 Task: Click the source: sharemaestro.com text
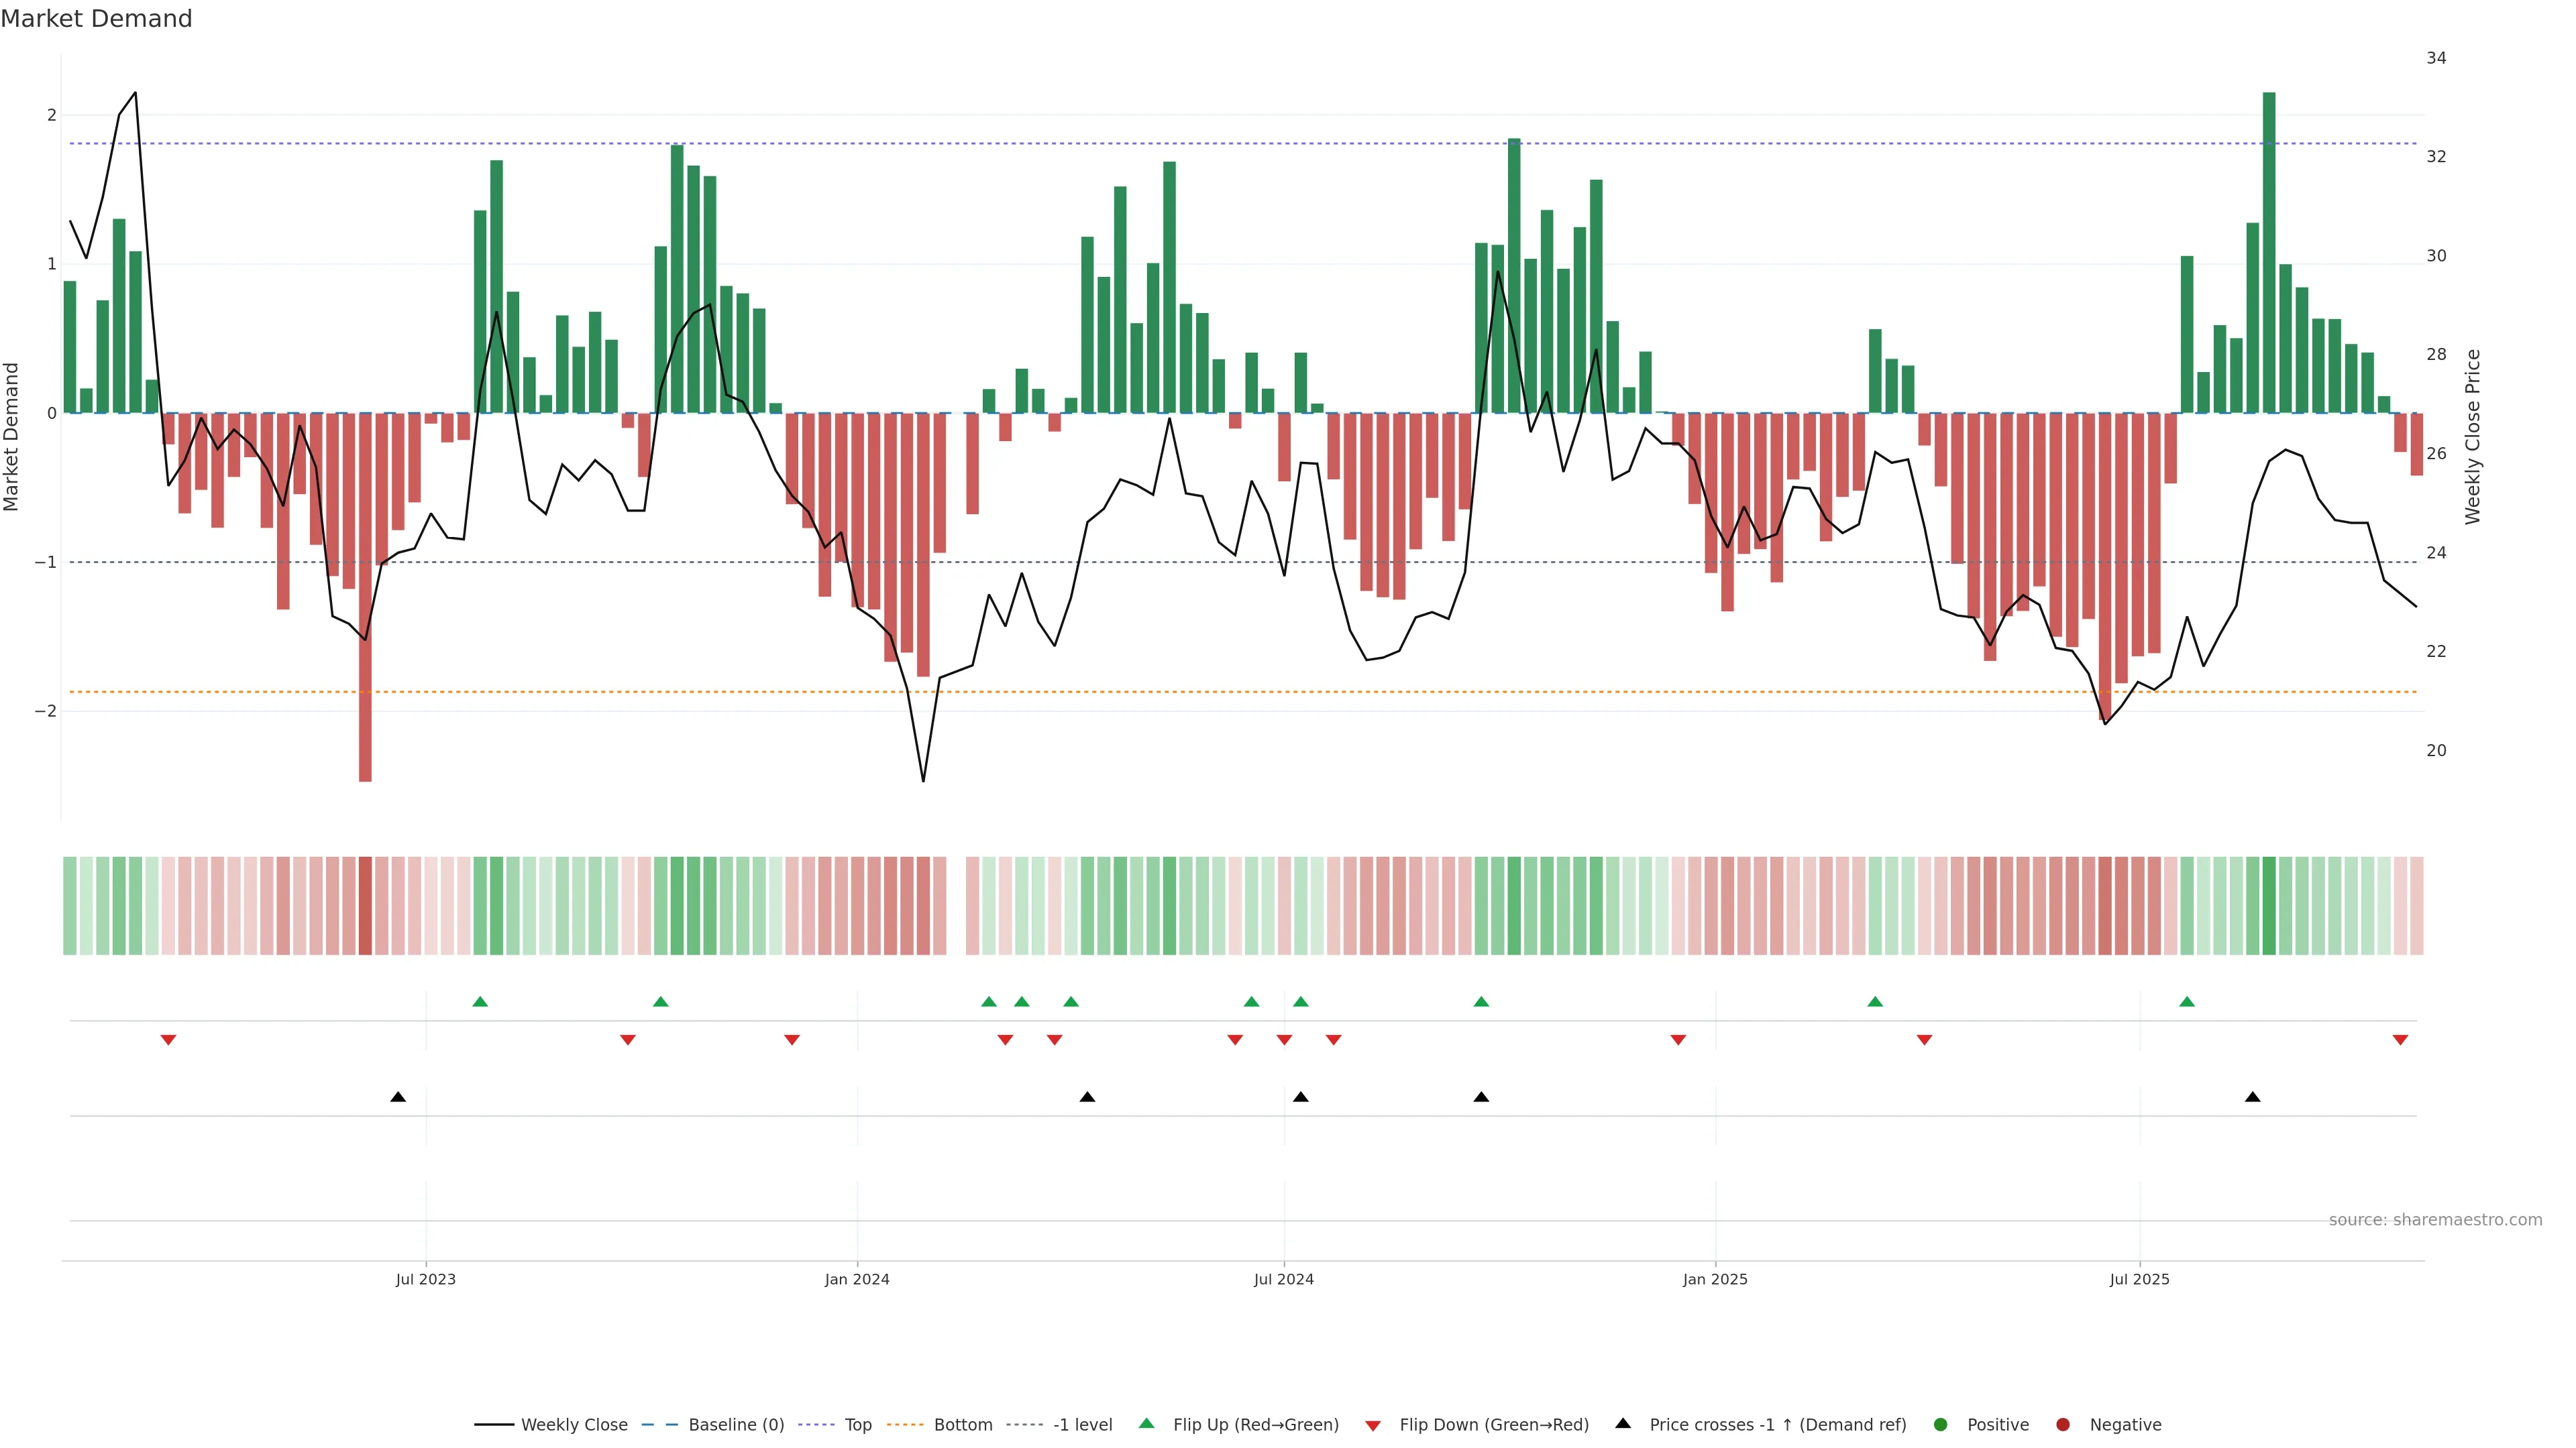[2435, 1220]
